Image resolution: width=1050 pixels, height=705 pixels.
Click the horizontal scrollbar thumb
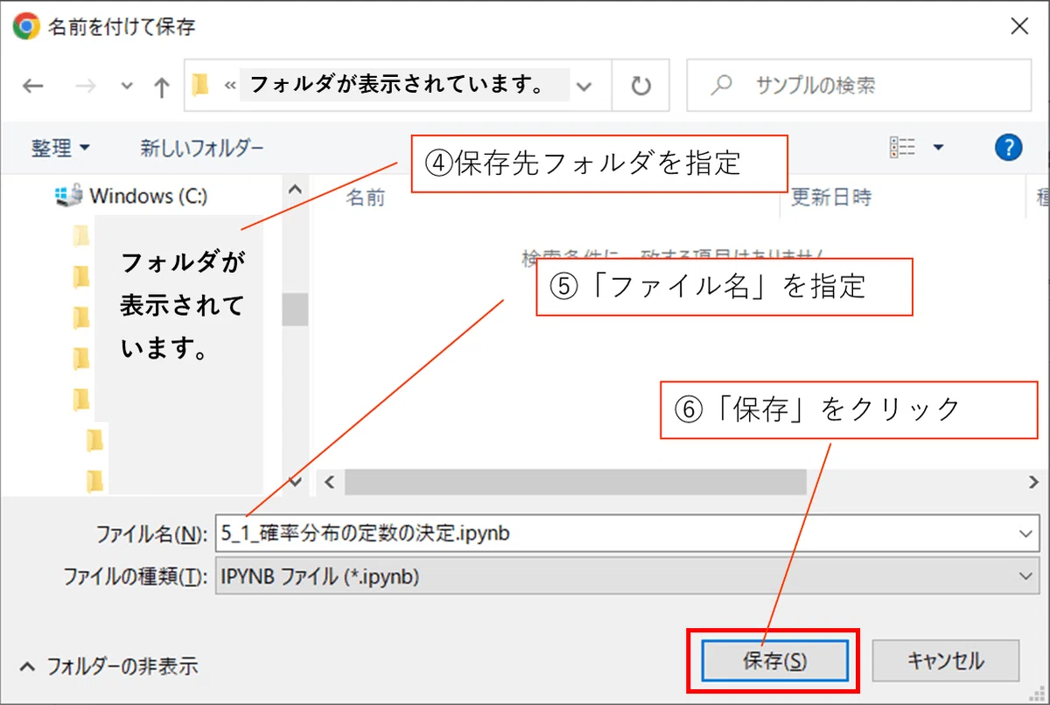[x=575, y=482]
